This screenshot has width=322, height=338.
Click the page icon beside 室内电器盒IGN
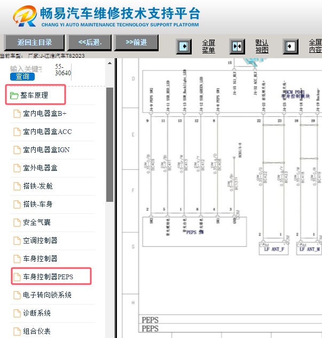[x=17, y=150]
